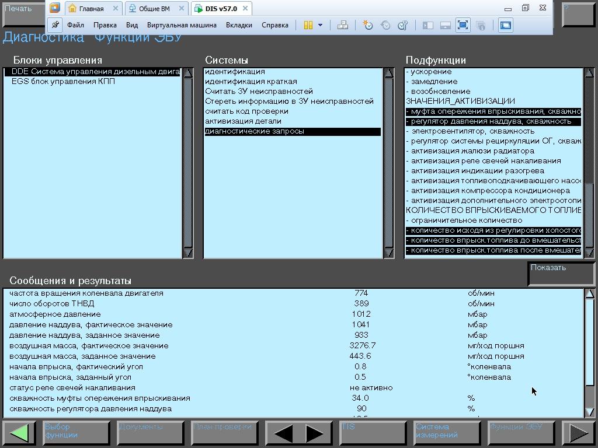Click the black left arrow button
598x448 pixels.
tap(283, 433)
